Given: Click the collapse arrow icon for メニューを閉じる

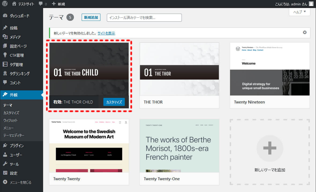Looking at the screenshot, I should coord(5,182).
